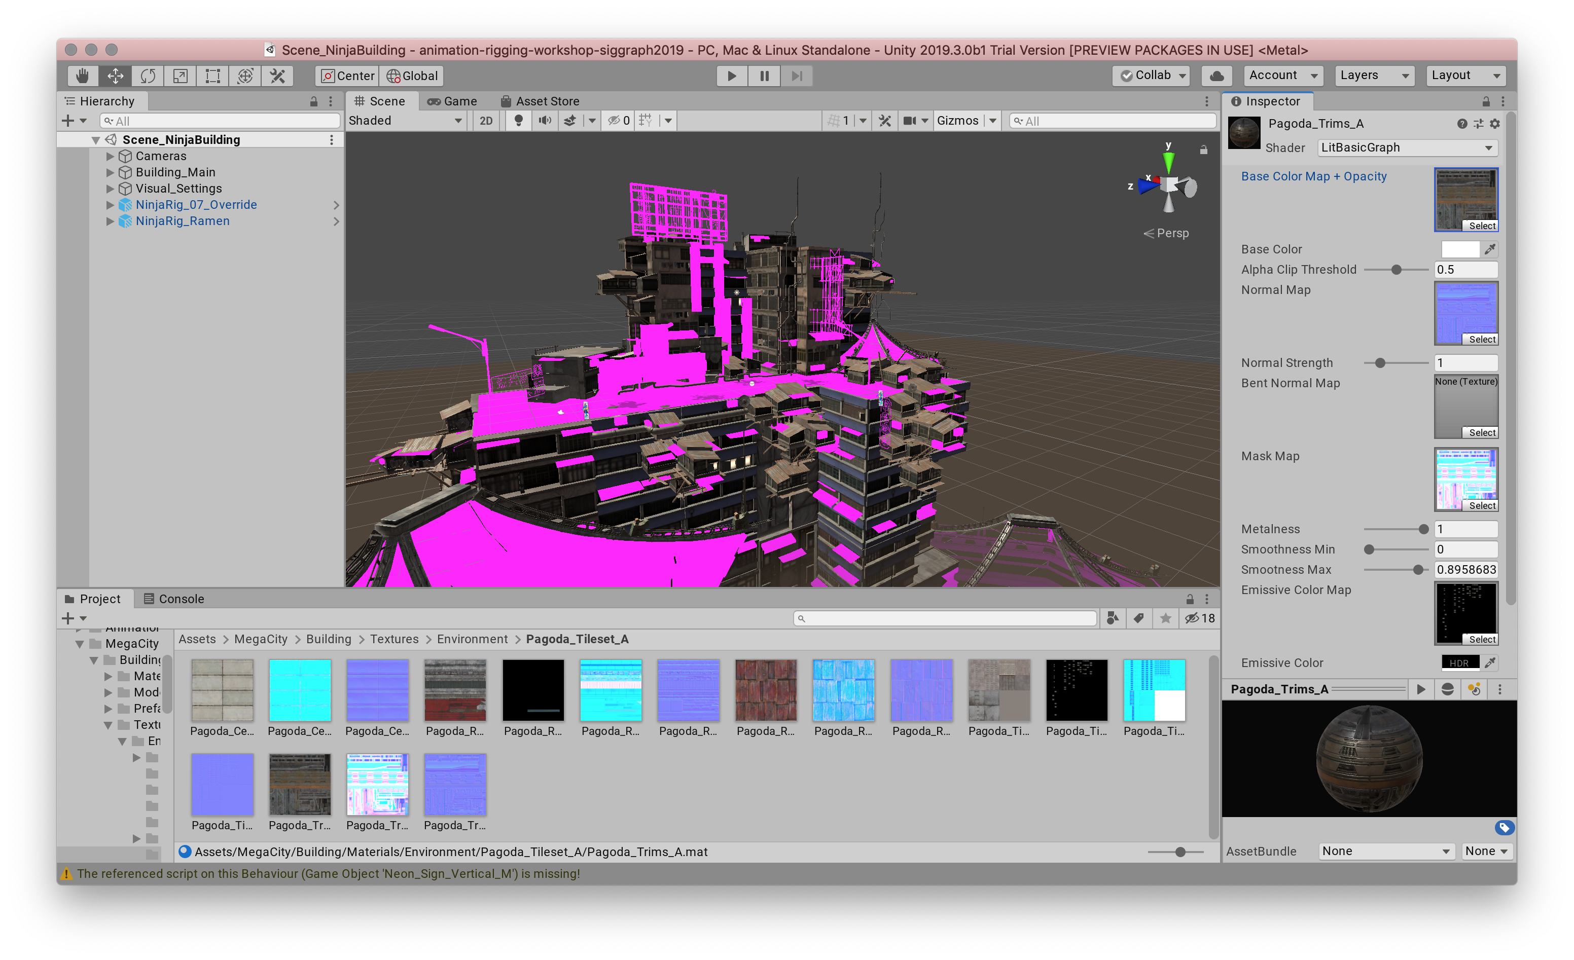The width and height of the screenshot is (1574, 960).
Task: Switch to the Game tab
Action: point(452,101)
